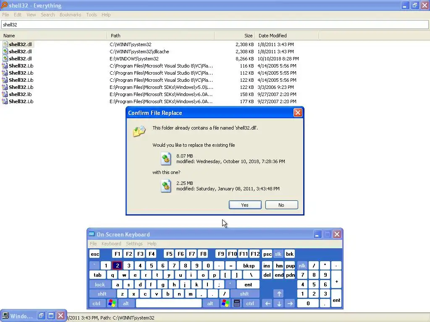The height and width of the screenshot is (322, 430).
Task: Click the esc key on On-Screen Keyboard
Action: 95,254
